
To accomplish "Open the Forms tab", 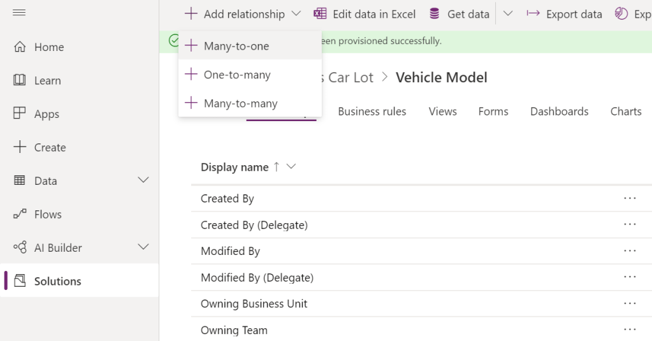I will point(493,112).
